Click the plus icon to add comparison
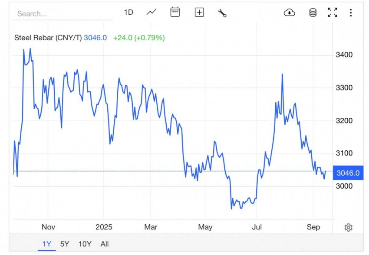This screenshot has width=369, height=255. (x=199, y=13)
